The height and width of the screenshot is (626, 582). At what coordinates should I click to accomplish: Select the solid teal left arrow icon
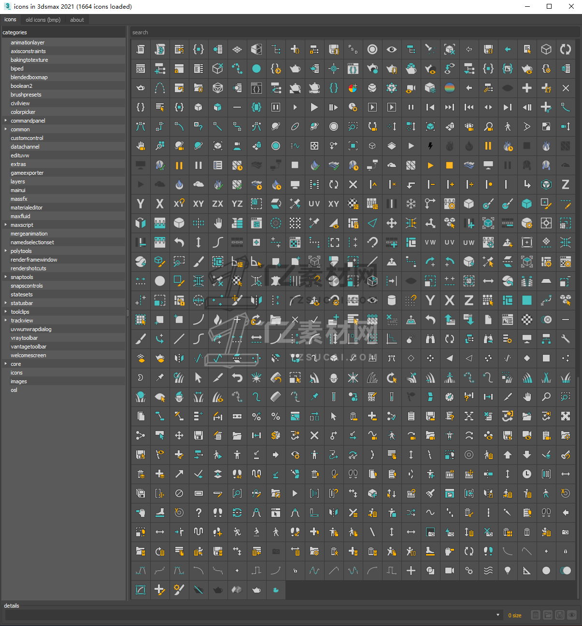508,49
